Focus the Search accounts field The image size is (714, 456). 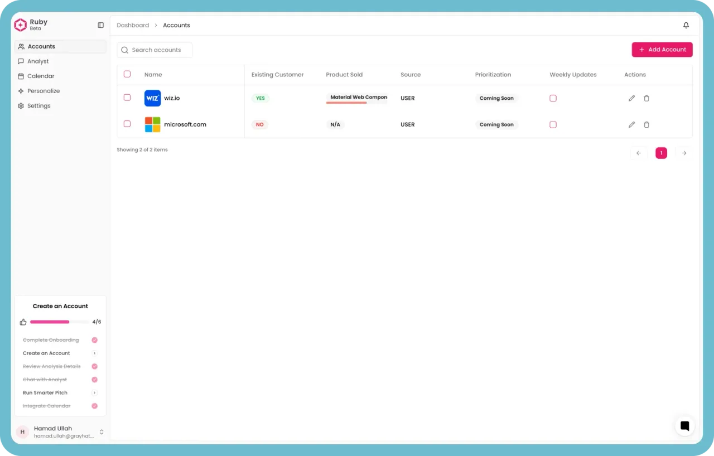[155, 50]
